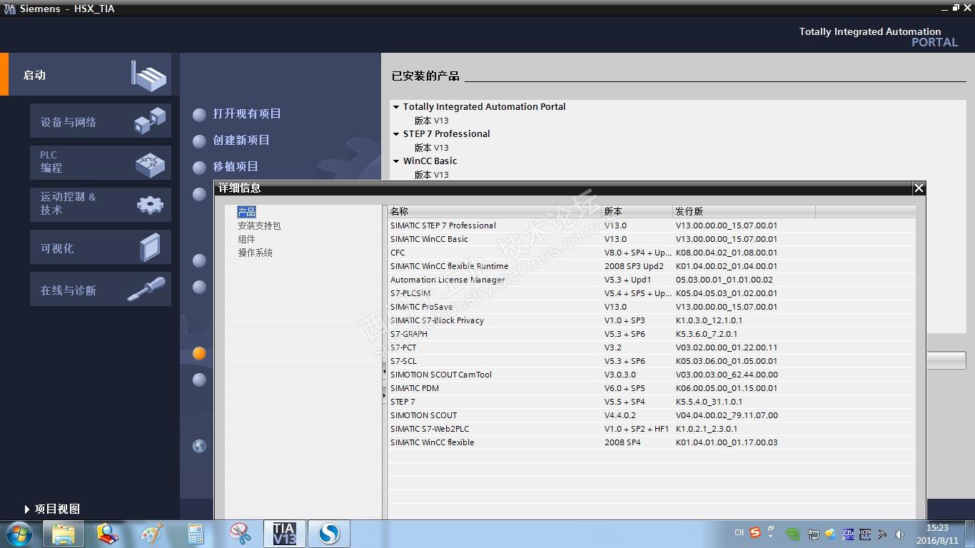Click the Visualization panel icon
Viewport: 975px width, 548px height.
pyautogui.click(x=150, y=248)
